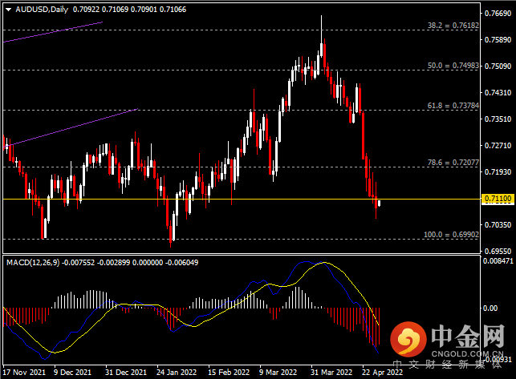Click the 78.6 = 0.72077 Fibonacci label
The width and height of the screenshot is (516, 379).
453,163
